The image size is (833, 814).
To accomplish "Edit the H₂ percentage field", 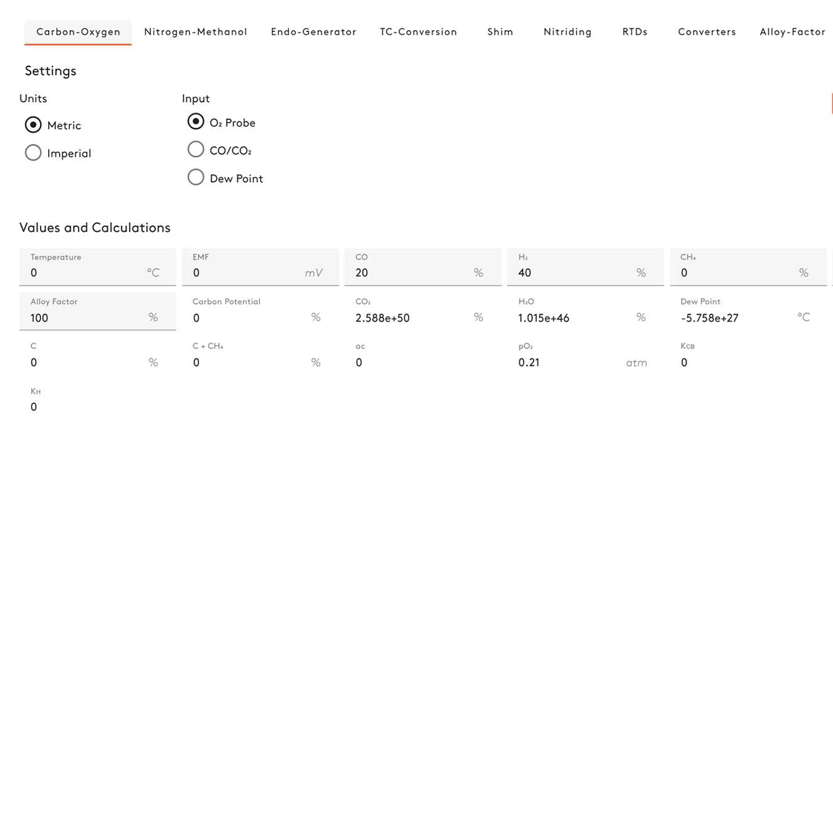I will coord(573,273).
